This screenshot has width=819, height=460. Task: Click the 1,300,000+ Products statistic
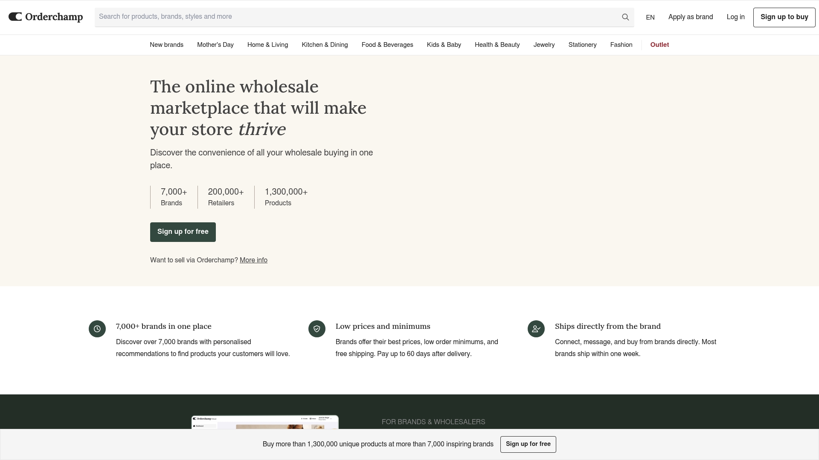pos(286,197)
